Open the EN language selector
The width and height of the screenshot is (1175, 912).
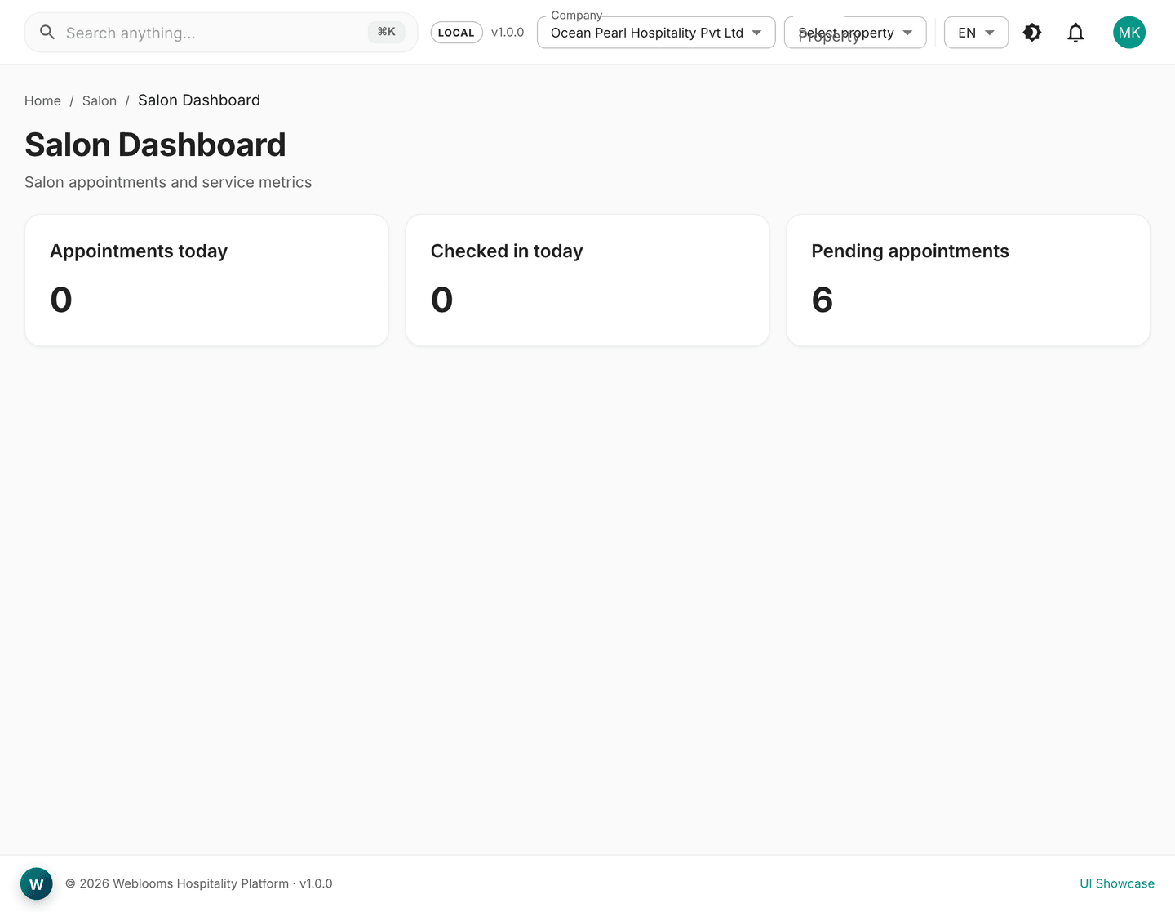point(976,33)
